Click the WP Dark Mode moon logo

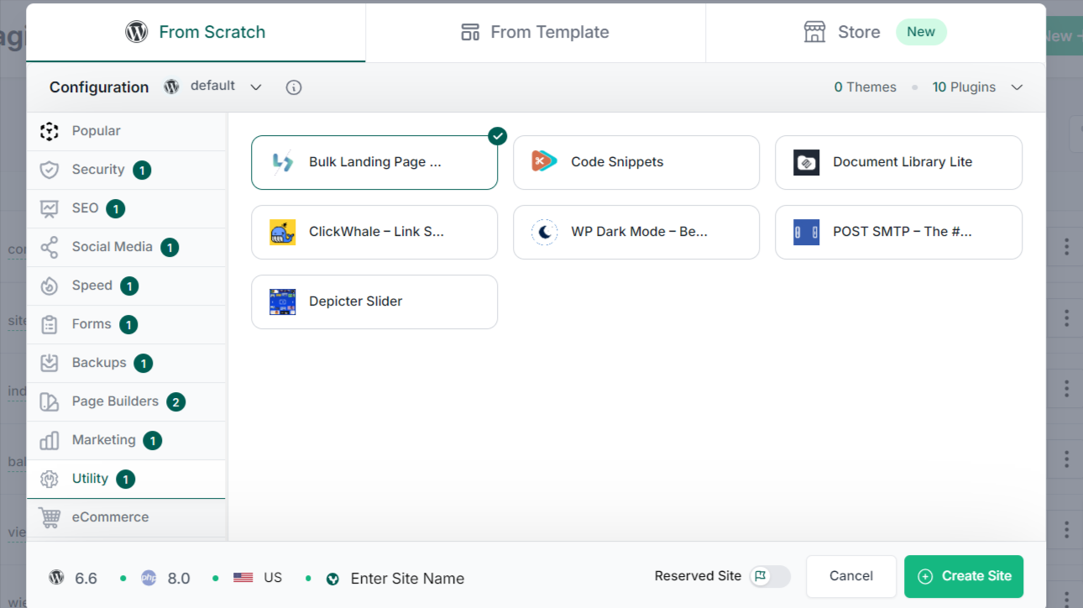545,232
